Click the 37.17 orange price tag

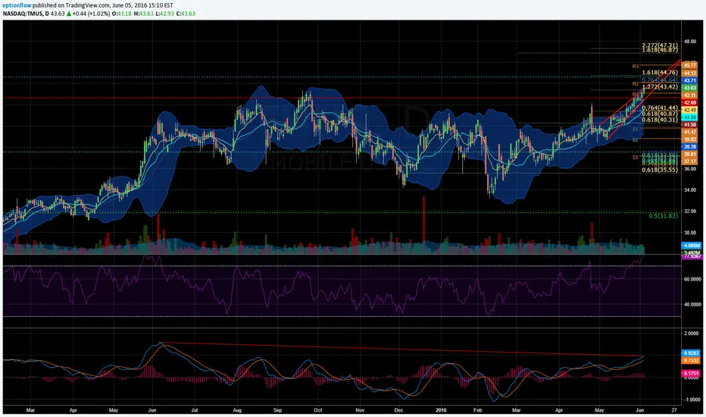(690, 161)
